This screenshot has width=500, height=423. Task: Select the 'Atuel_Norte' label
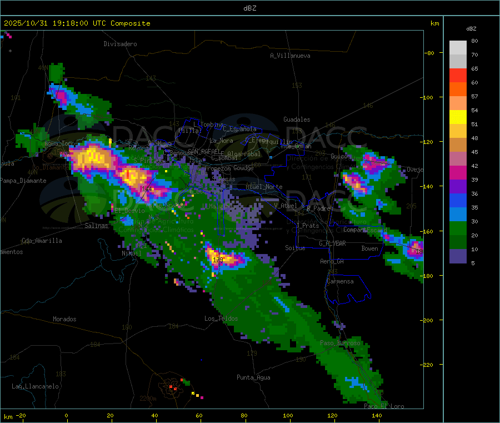264,187
